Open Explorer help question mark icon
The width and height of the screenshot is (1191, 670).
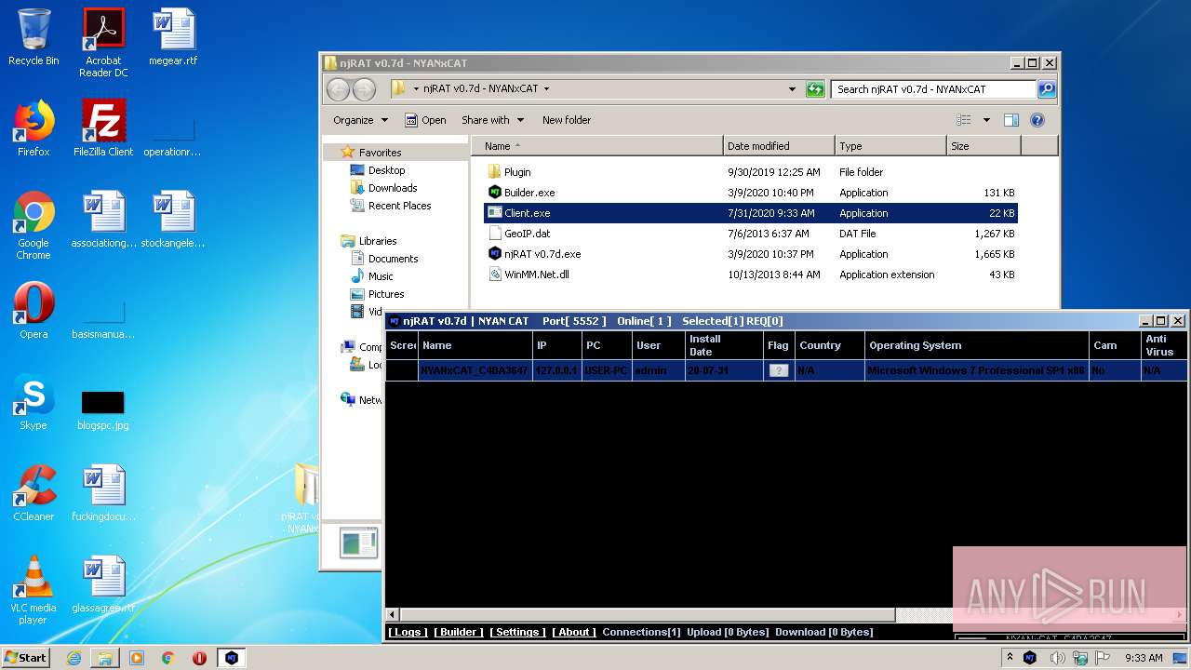1037,120
